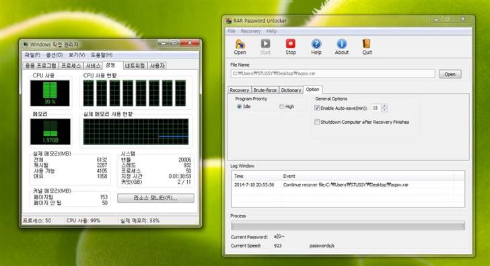
Task: Click the Time column header in Log Window
Action: [x=256, y=176]
